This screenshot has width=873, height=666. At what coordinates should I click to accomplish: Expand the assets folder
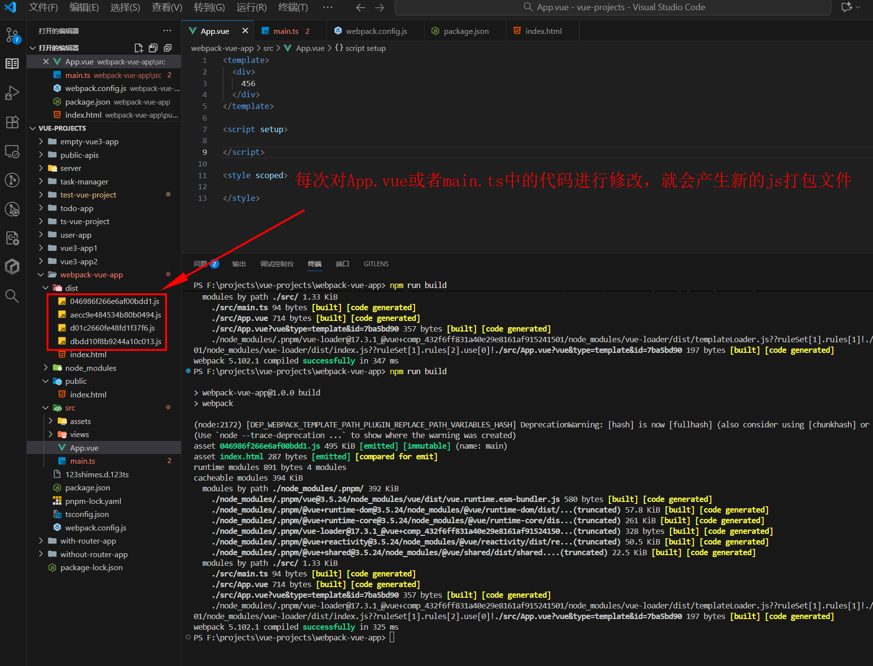[50, 421]
